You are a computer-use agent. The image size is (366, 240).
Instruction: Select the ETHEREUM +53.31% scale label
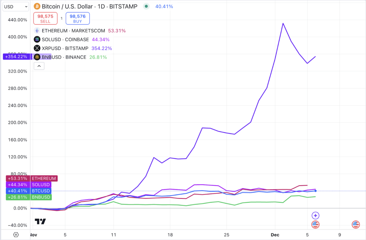point(31,178)
